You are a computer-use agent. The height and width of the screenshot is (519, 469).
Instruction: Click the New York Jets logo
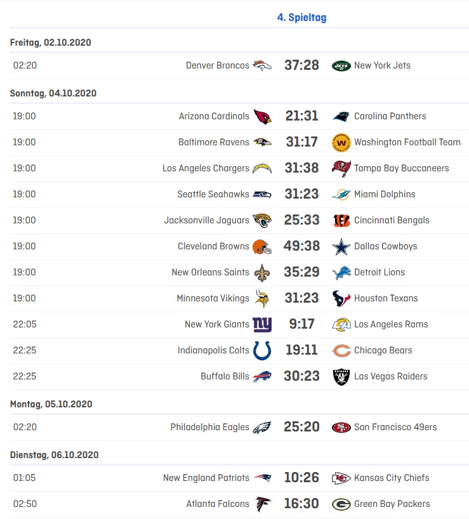pyautogui.click(x=341, y=65)
